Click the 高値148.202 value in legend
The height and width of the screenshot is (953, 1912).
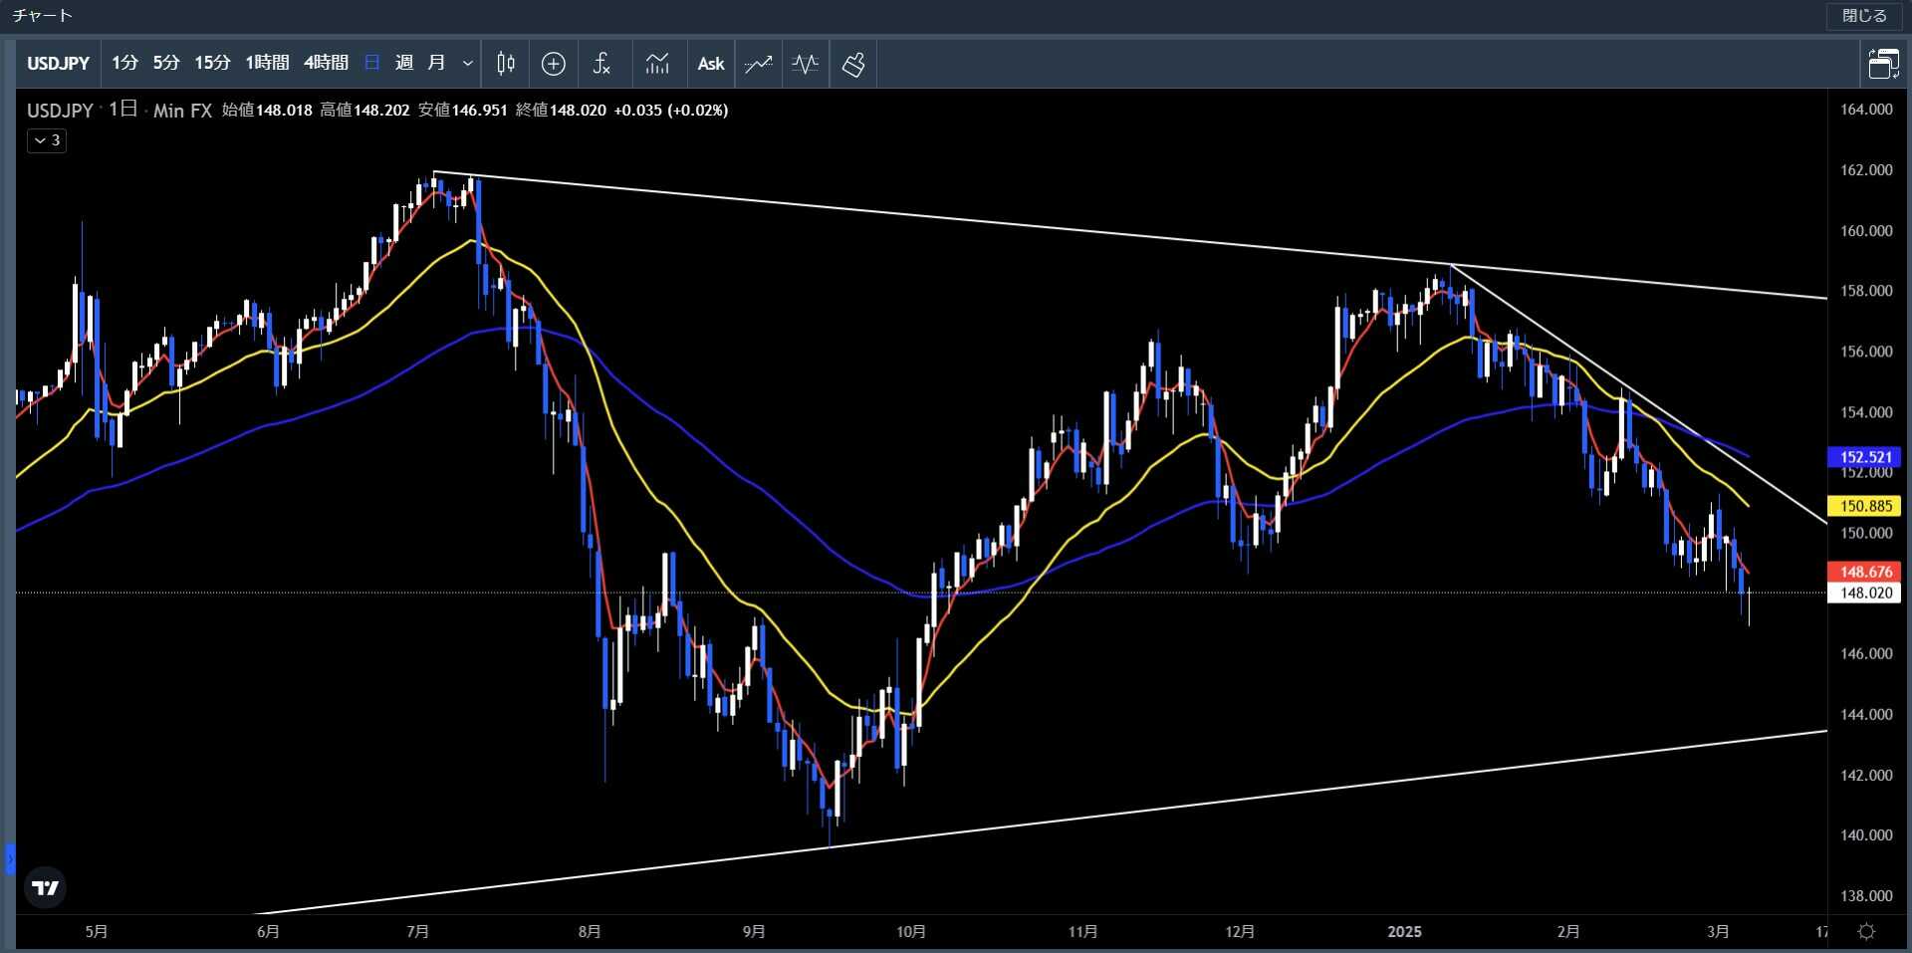pos(364,110)
